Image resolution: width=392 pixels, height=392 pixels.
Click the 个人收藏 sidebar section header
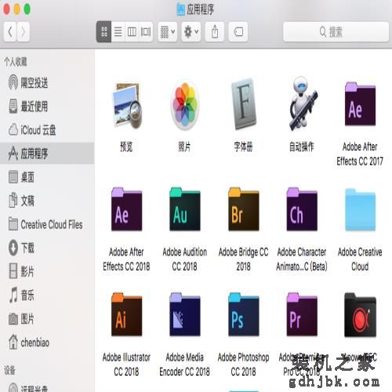click(x=16, y=62)
